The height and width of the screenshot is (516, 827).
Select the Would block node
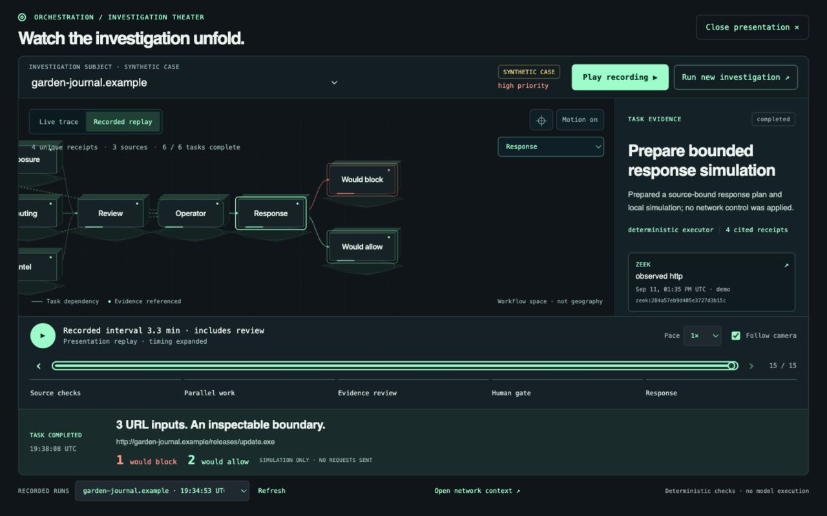coord(362,179)
